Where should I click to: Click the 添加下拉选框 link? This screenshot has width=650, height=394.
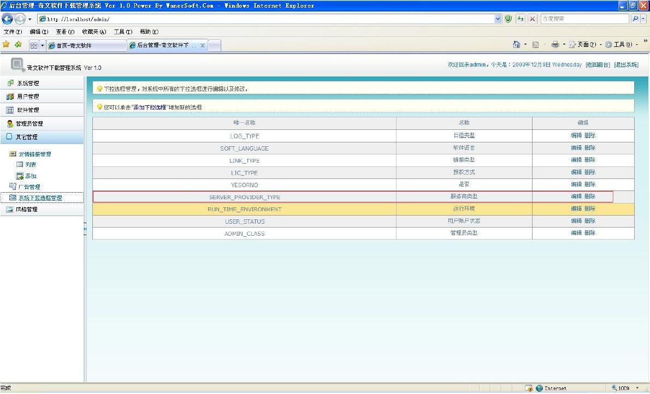(x=150, y=107)
